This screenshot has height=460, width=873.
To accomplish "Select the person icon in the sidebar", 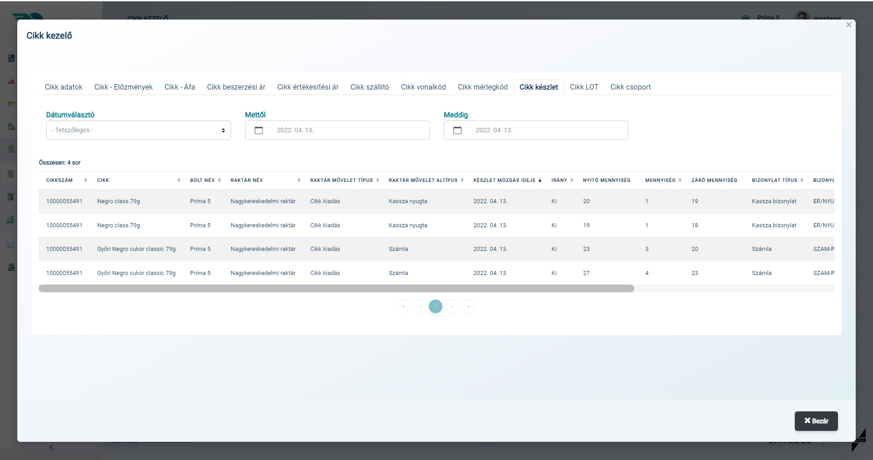I will click(x=11, y=80).
